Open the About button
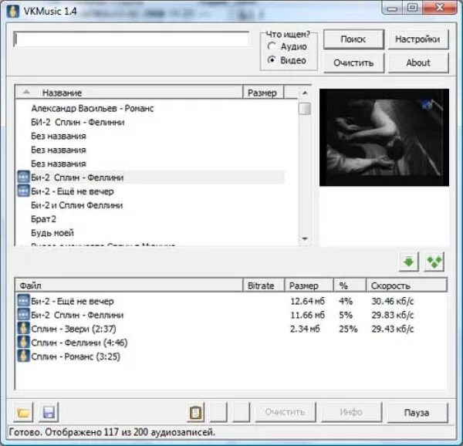This screenshot has width=463, height=446. (x=417, y=63)
